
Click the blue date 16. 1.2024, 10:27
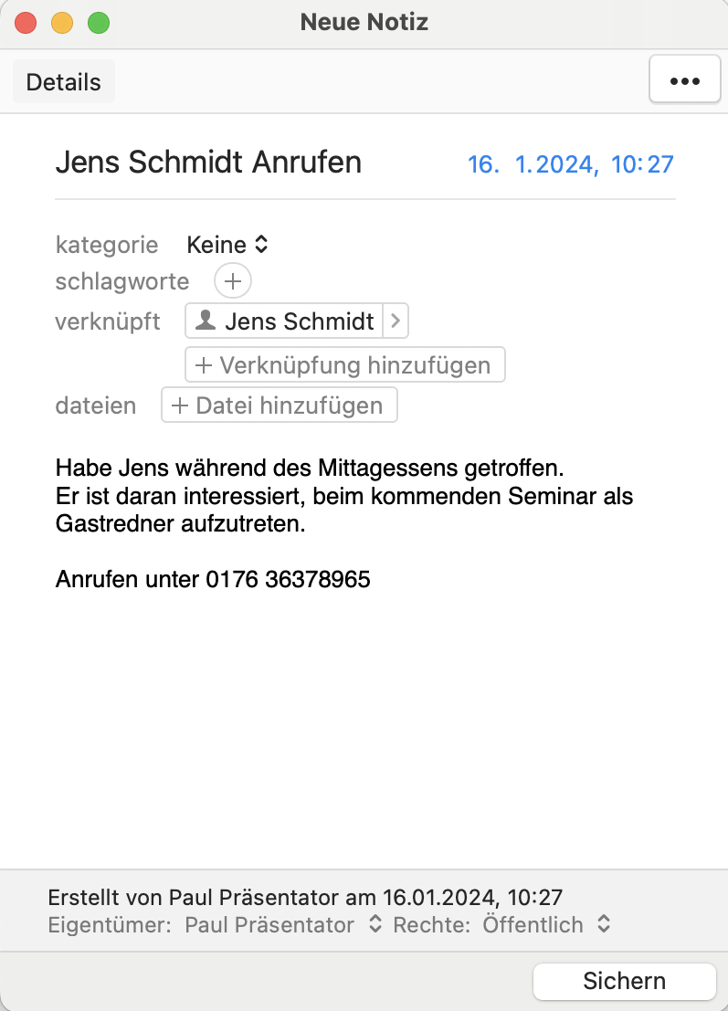570,164
